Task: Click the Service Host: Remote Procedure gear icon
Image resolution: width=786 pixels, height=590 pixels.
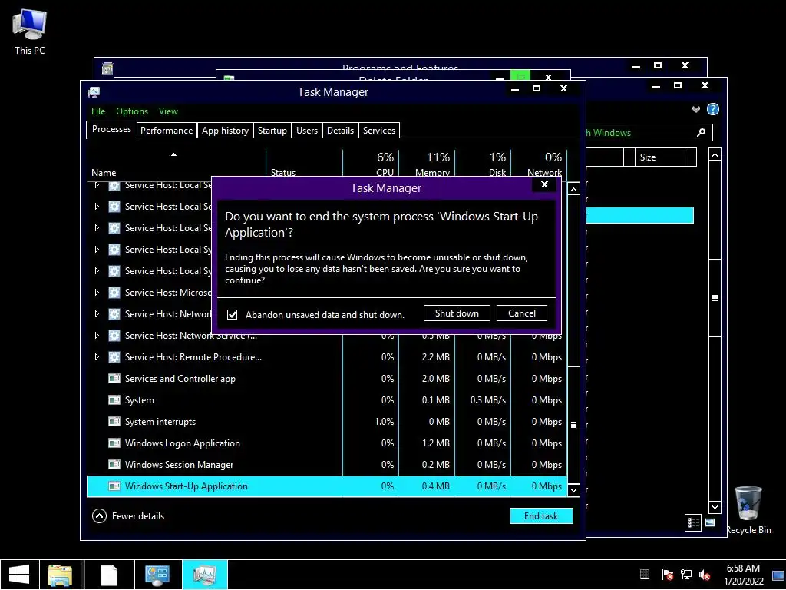Action: 114,356
